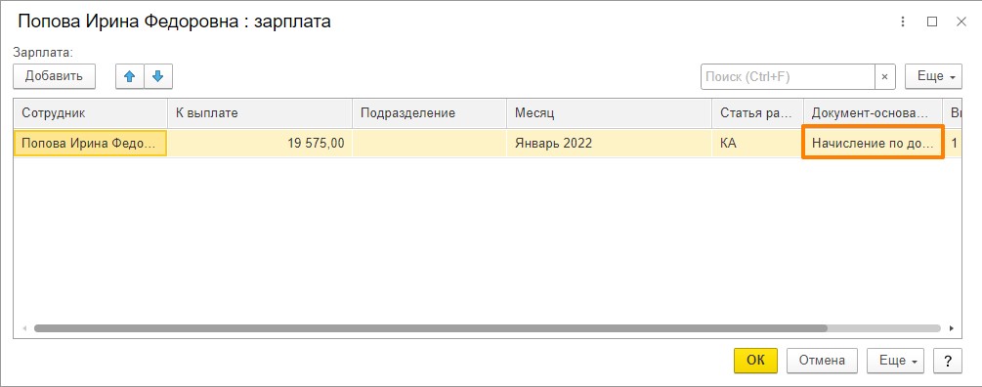Move row down with blue down arrow
The width and height of the screenshot is (982, 387).
pyautogui.click(x=158, y=76)
